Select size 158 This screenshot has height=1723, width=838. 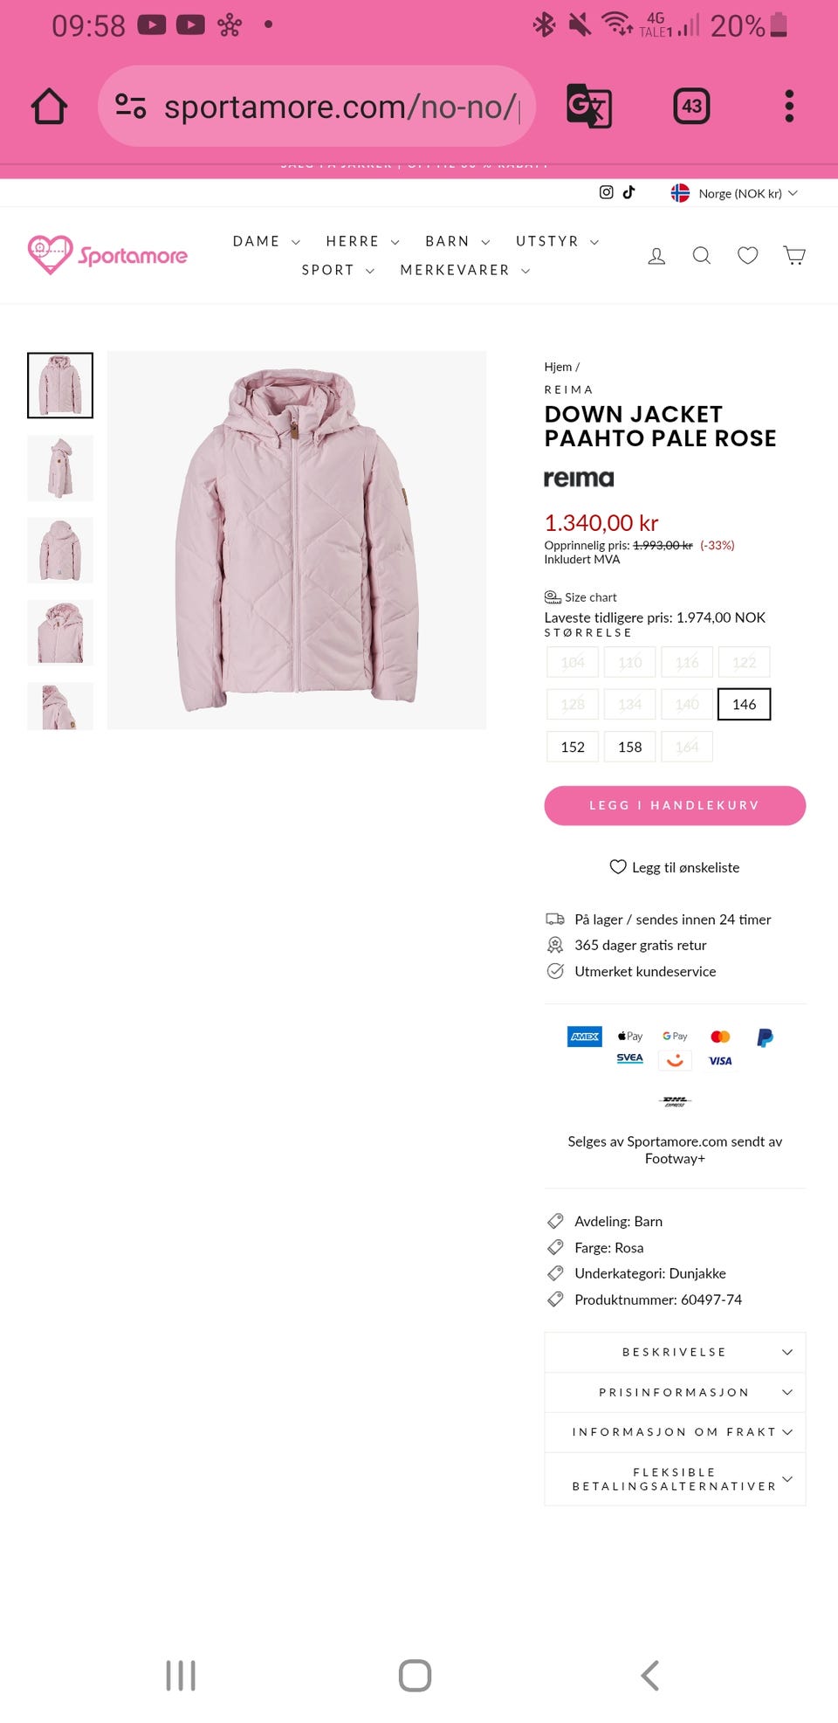coord(629,747)
